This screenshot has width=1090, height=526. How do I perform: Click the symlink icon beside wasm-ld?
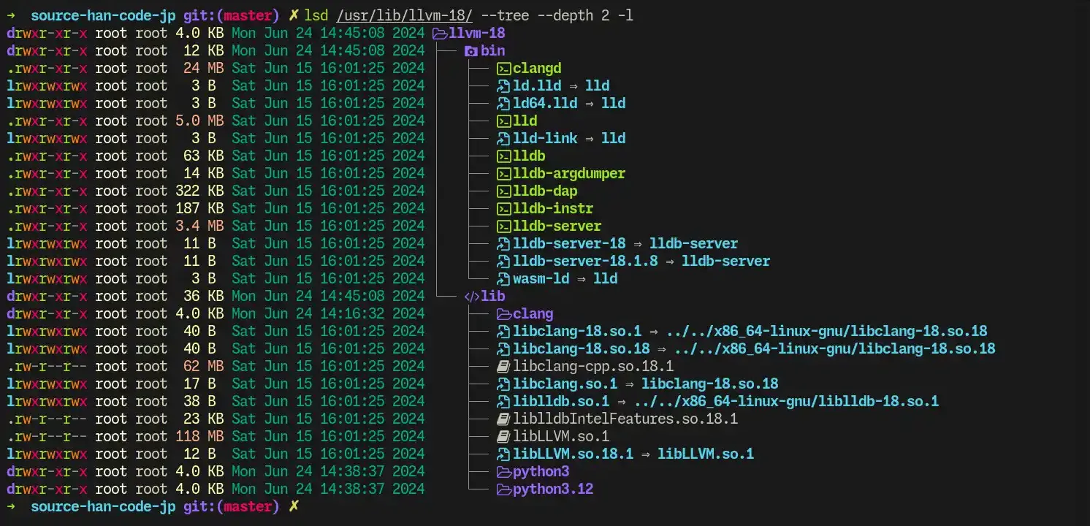pos(503,278)
